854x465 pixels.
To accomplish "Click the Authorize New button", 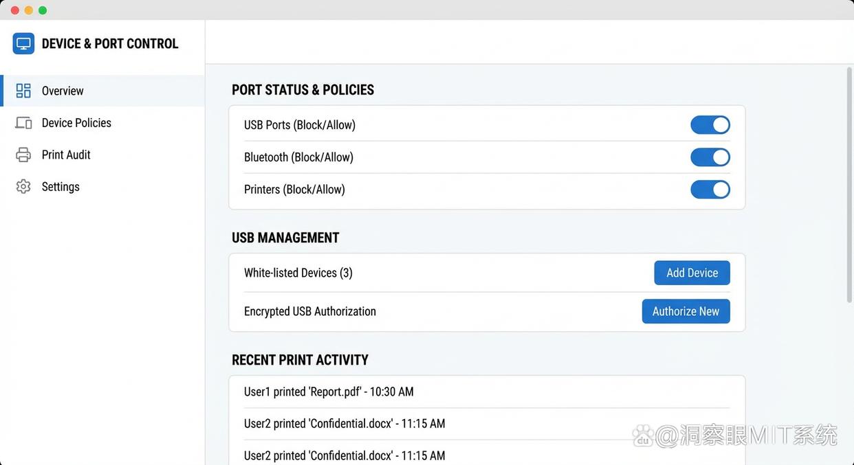I will click(x=686, y=311).
